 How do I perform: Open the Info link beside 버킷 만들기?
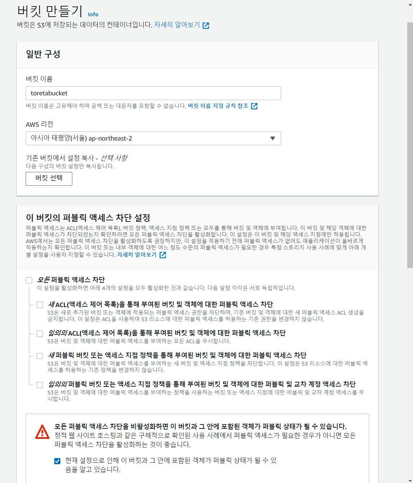93,14
